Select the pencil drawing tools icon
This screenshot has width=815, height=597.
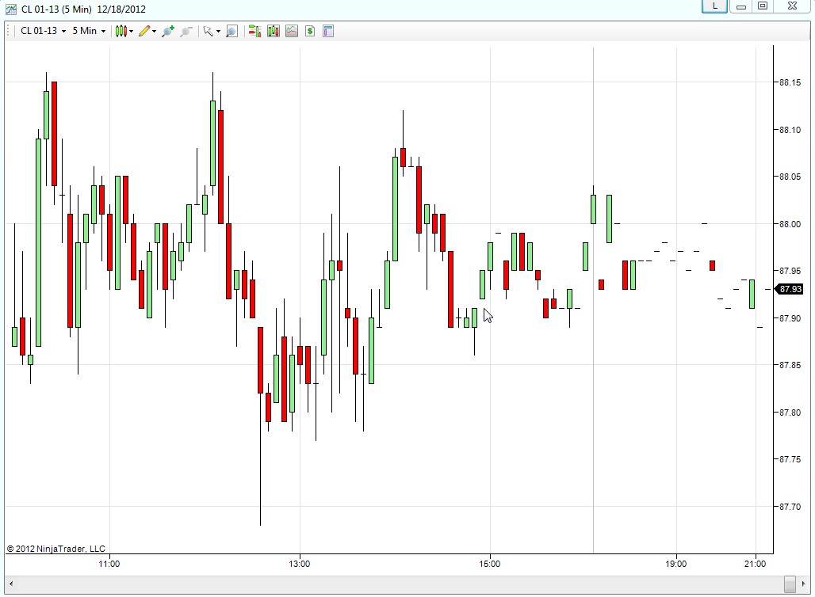(x=144, y=31)
